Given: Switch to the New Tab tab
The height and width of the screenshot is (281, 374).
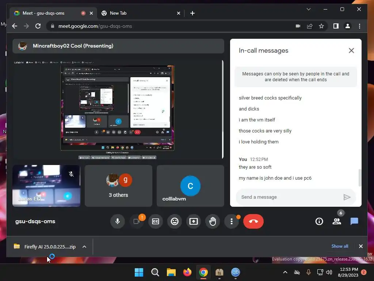Looking at the screenshot, I should tap(140, 13).
